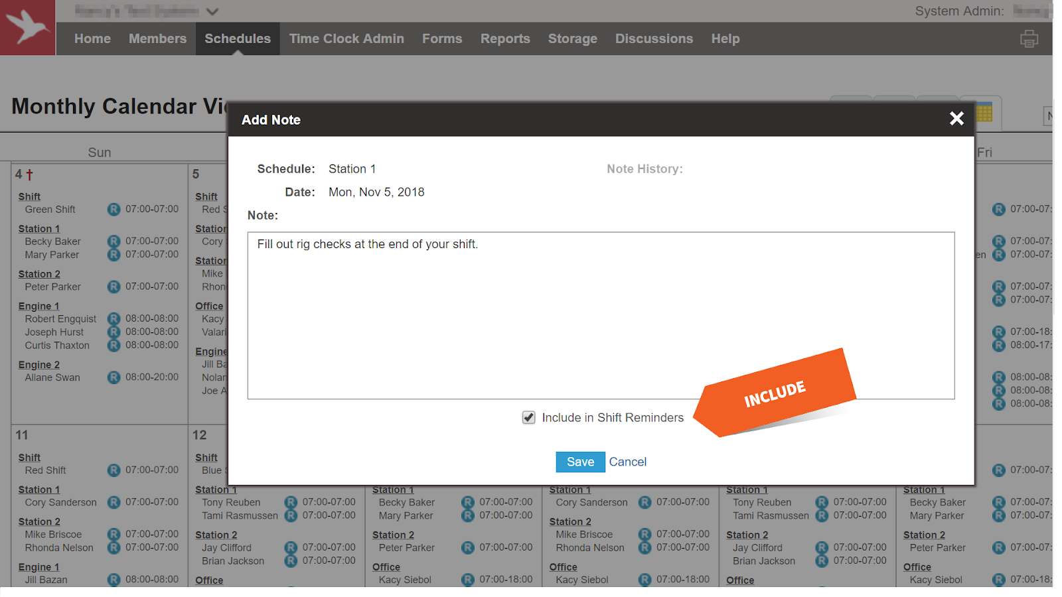This screenshot has width=1062, height=597.
Task: Open the Station 1 link on Sunday 4
Action: [39, 229]
